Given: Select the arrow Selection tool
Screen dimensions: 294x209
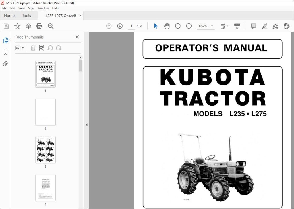Looking at the screenshot, I should click(155, 26).
